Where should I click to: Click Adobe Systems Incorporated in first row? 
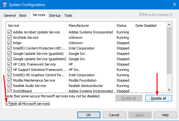point(91,32)
